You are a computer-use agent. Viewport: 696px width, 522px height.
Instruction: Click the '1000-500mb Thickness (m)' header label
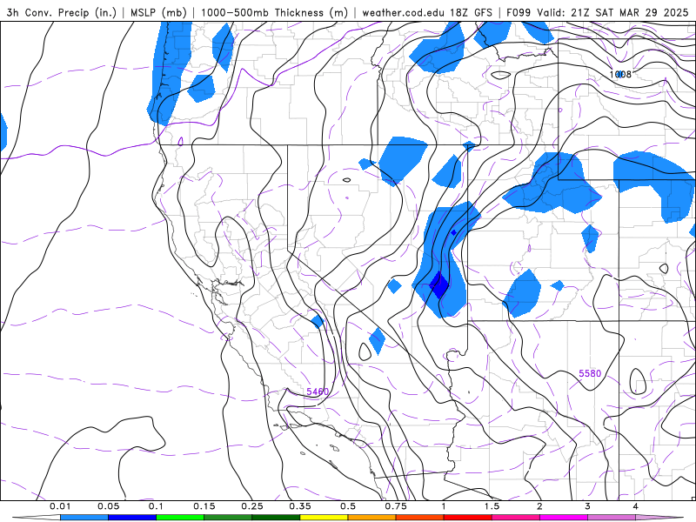pos(274,12)
